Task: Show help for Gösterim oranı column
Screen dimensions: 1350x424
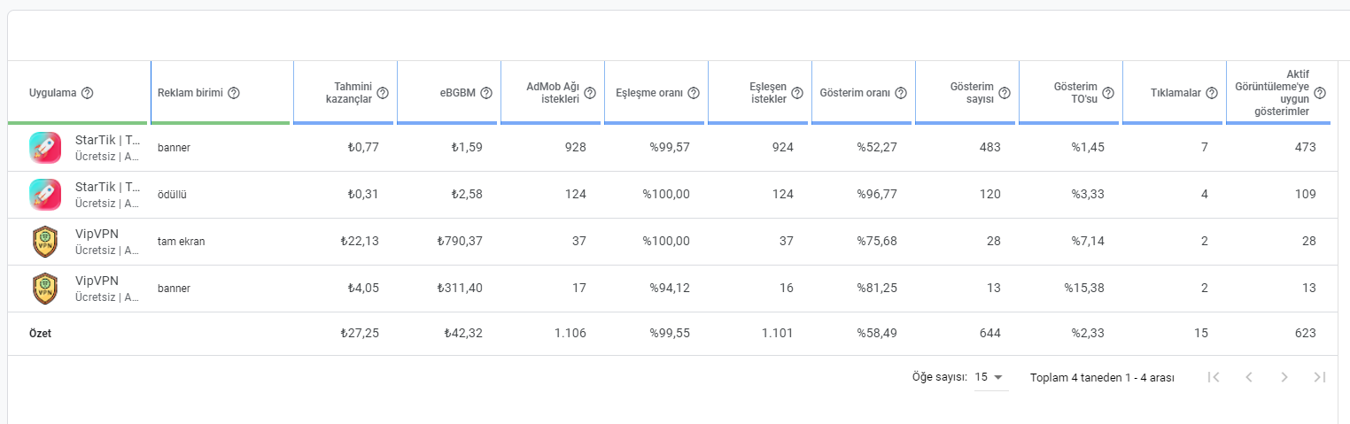Action: click(901, 93)
